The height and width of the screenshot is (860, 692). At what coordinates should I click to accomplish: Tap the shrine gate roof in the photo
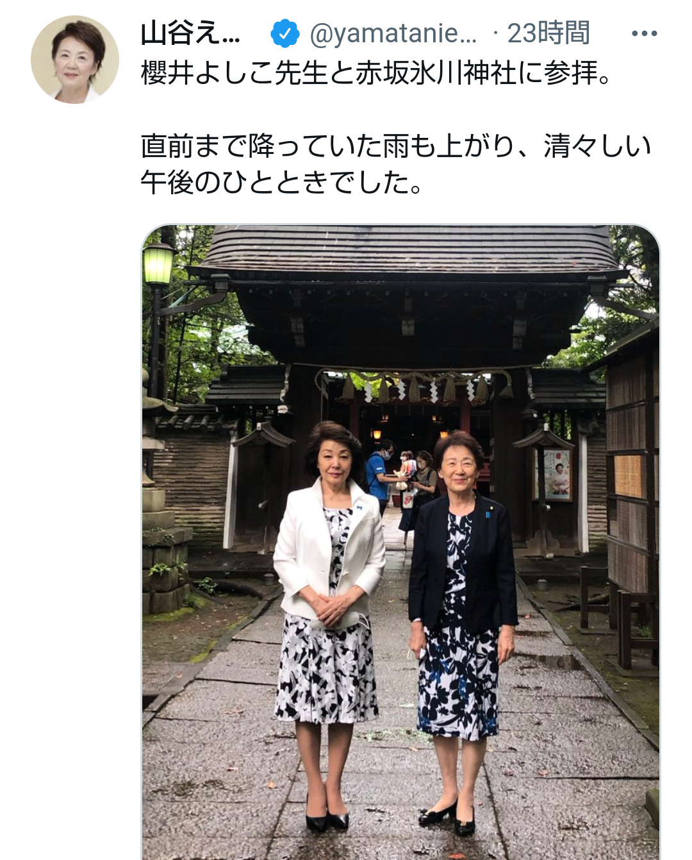(410, 249)
